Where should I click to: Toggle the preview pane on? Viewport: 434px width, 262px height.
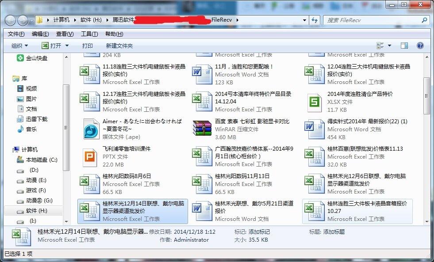[x=403, y=45]
